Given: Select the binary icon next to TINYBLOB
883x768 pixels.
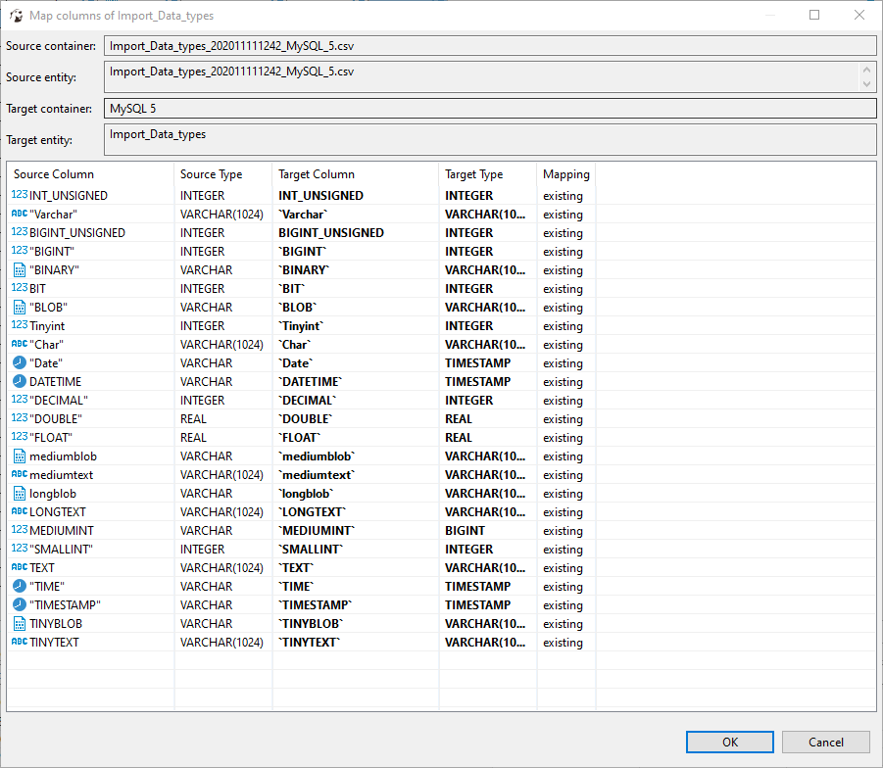Looking at the screenshot, I should 18,623.
